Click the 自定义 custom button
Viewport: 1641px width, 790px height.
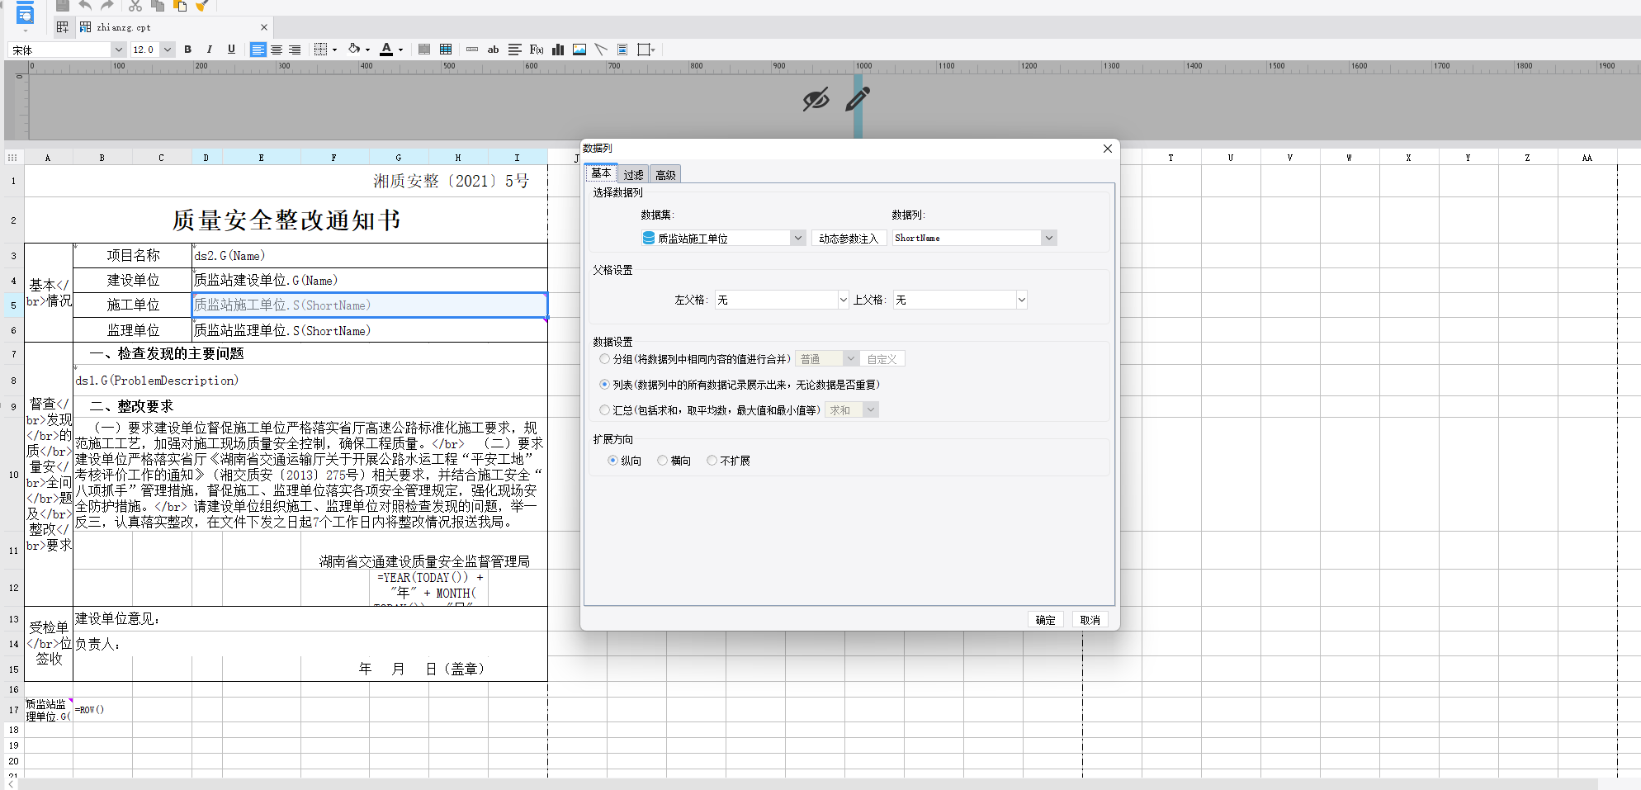click(x=882, y=359)
